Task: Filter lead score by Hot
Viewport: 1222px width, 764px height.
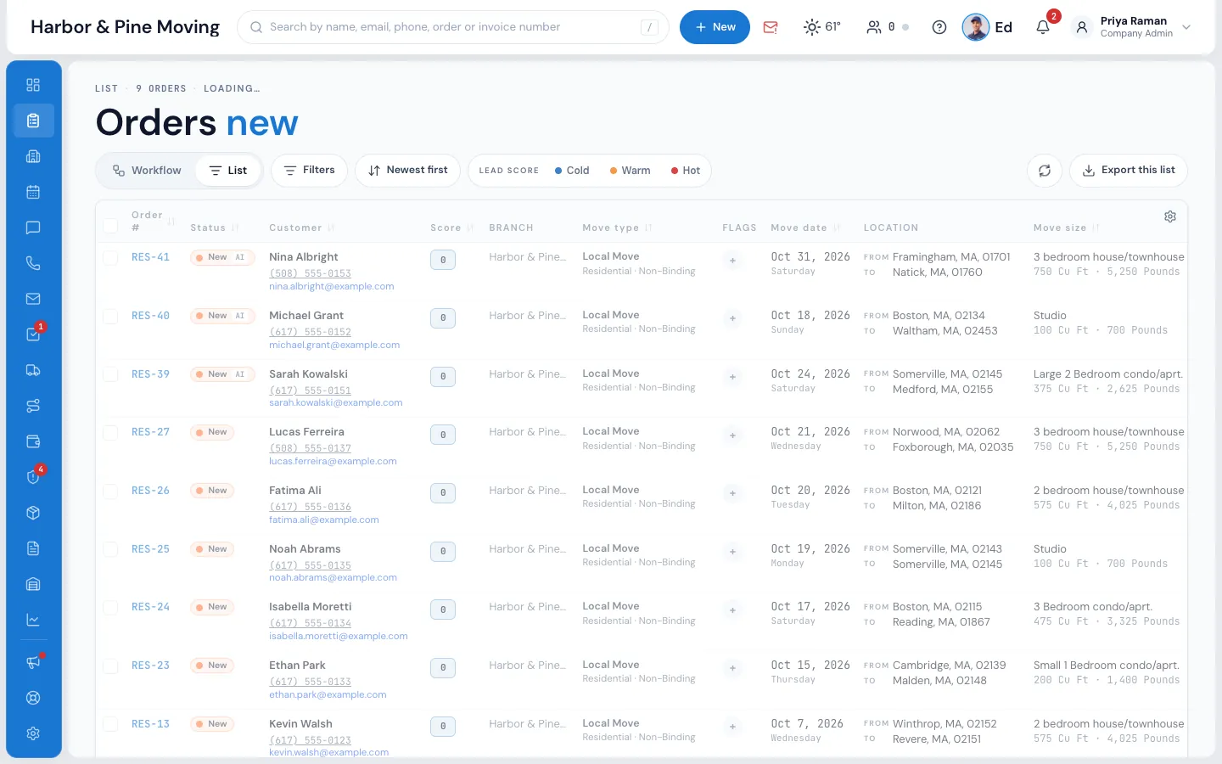Action: coord(686,171)
